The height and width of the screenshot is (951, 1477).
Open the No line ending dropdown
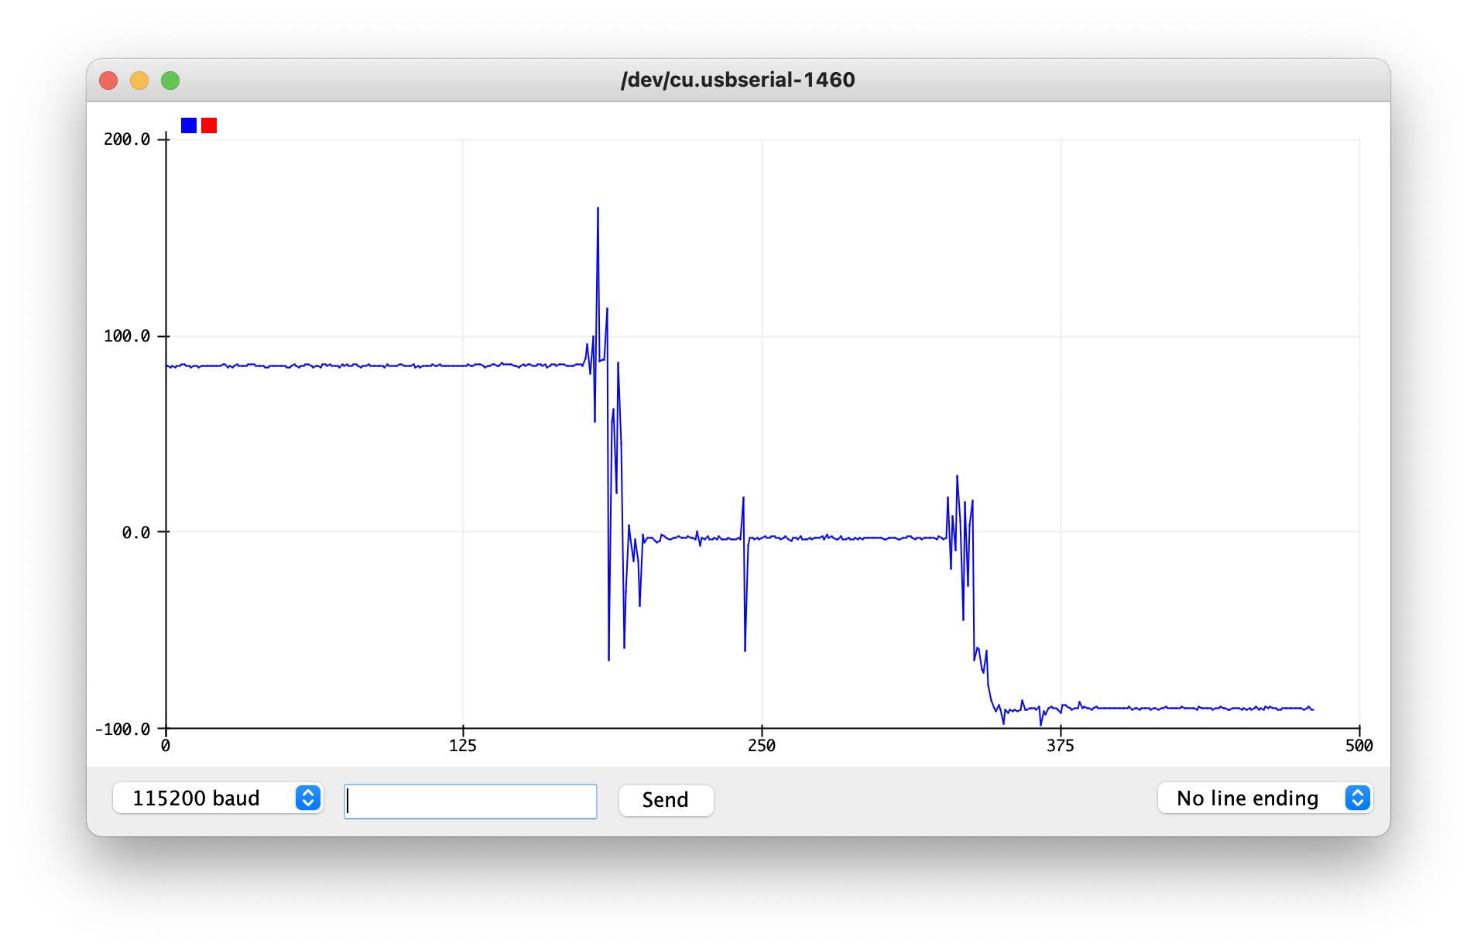[x=1265, y=798]
